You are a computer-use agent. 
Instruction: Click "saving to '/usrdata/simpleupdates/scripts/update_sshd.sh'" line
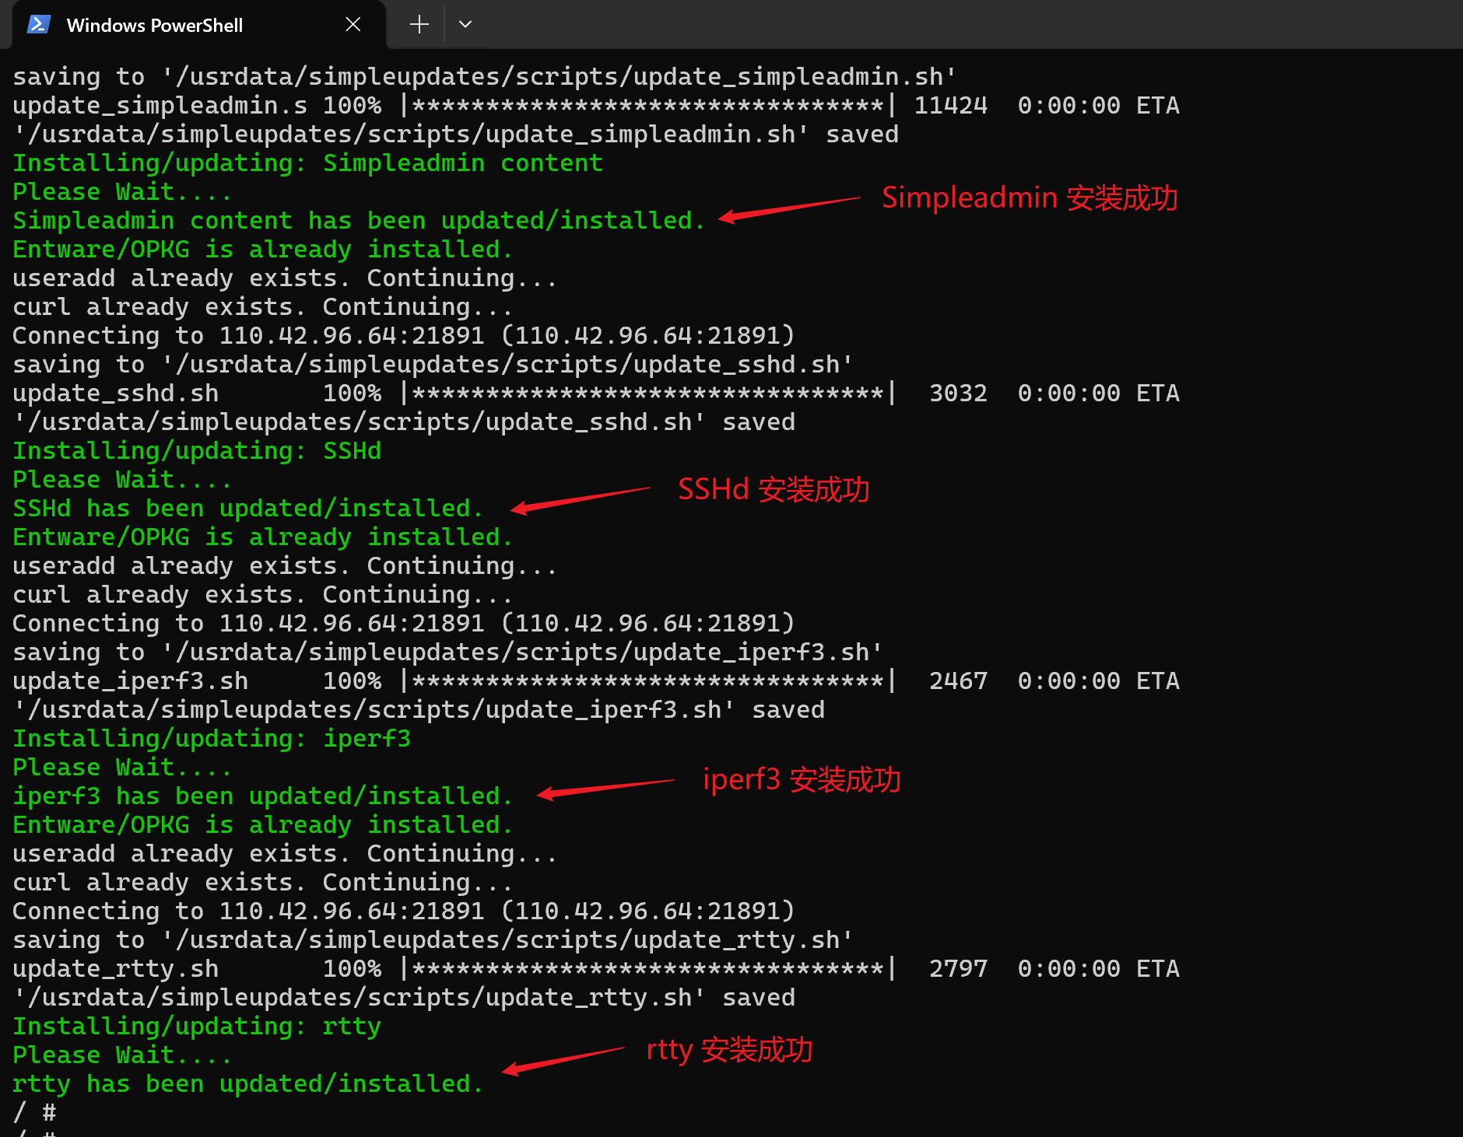[x=433, y=365]
